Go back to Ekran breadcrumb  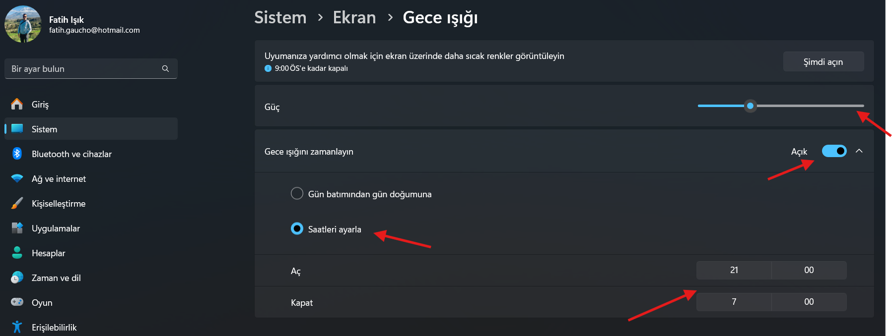click(354, 17)
